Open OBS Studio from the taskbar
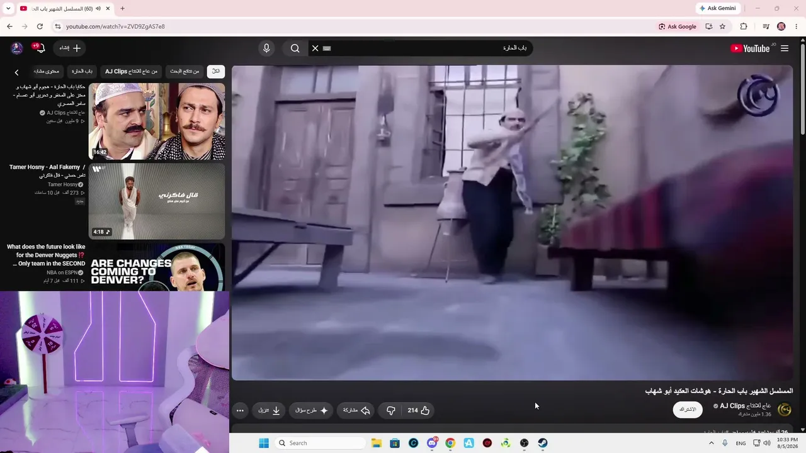 524,443
